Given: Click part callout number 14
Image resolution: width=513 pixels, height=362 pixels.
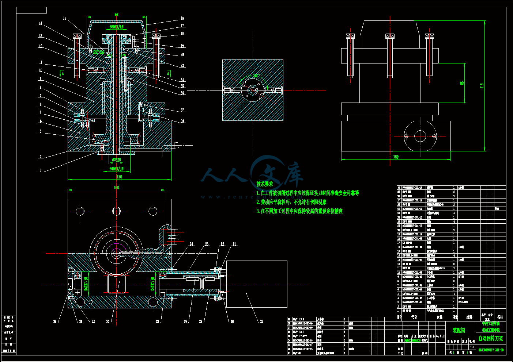Looking at the screenshot, I should pyautogui.click(x=41, y=23).
